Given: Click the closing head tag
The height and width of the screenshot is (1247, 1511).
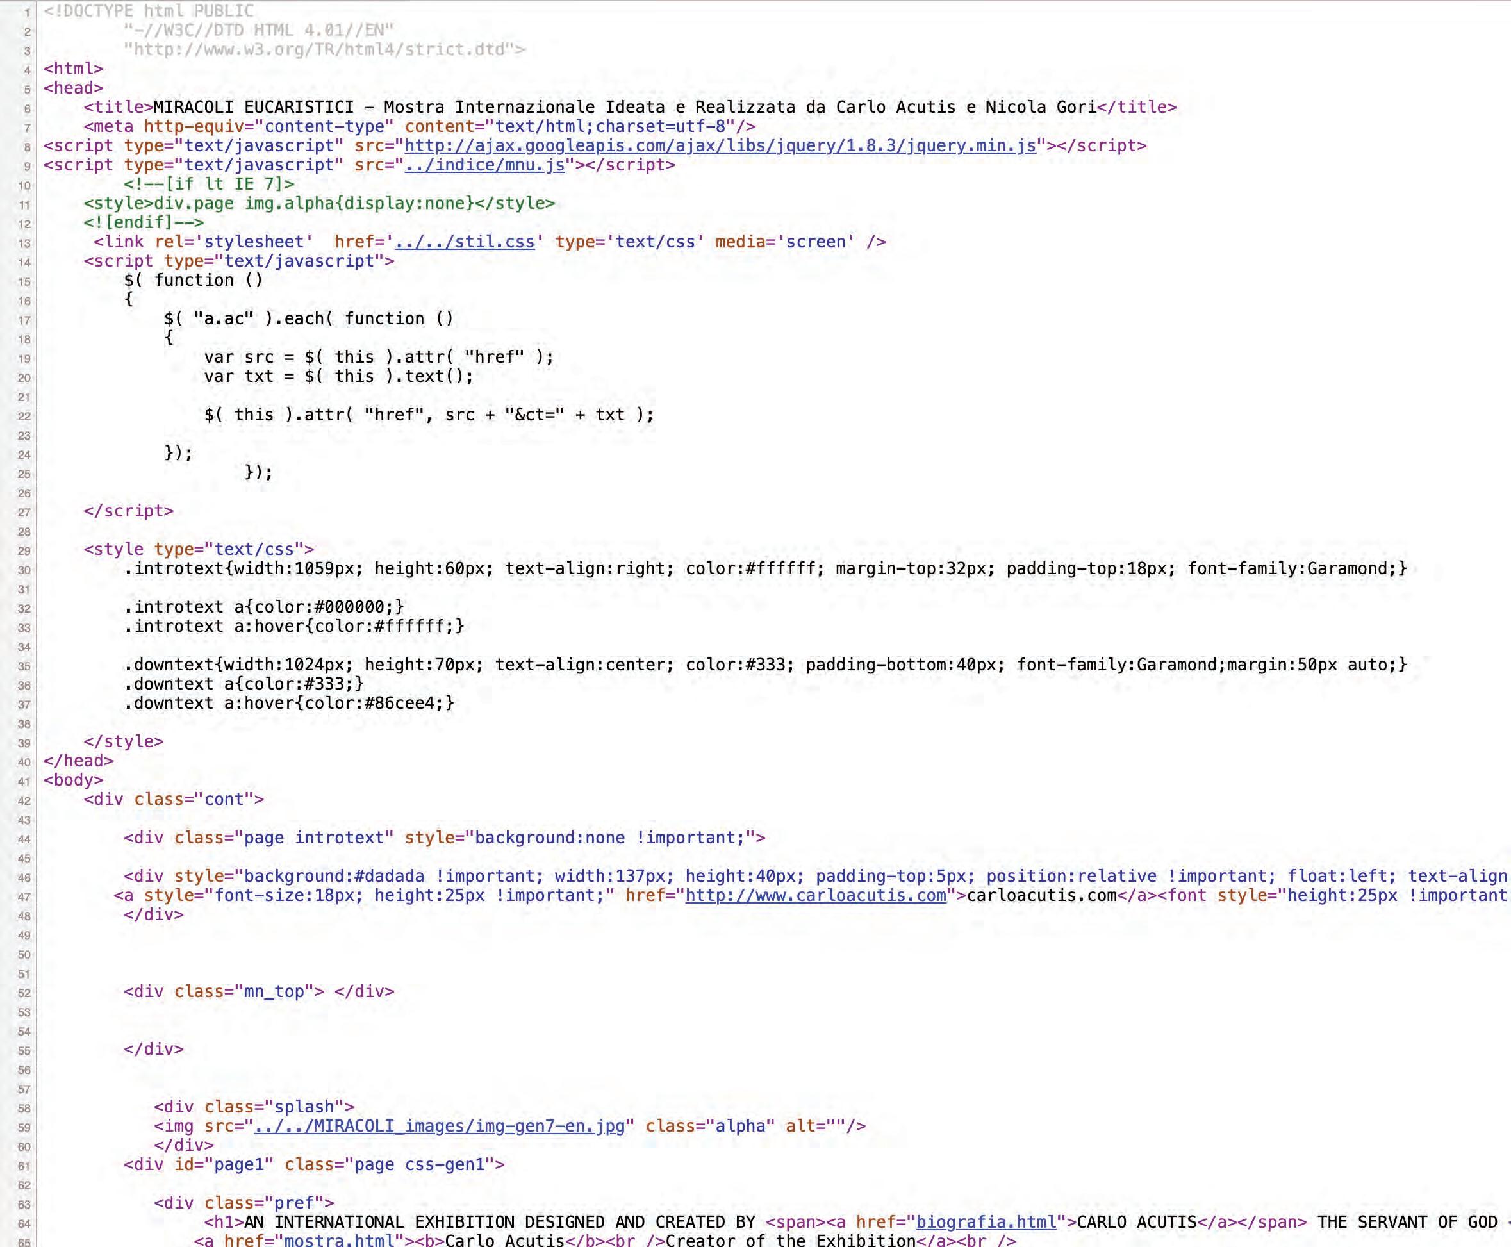Looking at the screenshot, I should pyautogui.click(x=78, y=761).
